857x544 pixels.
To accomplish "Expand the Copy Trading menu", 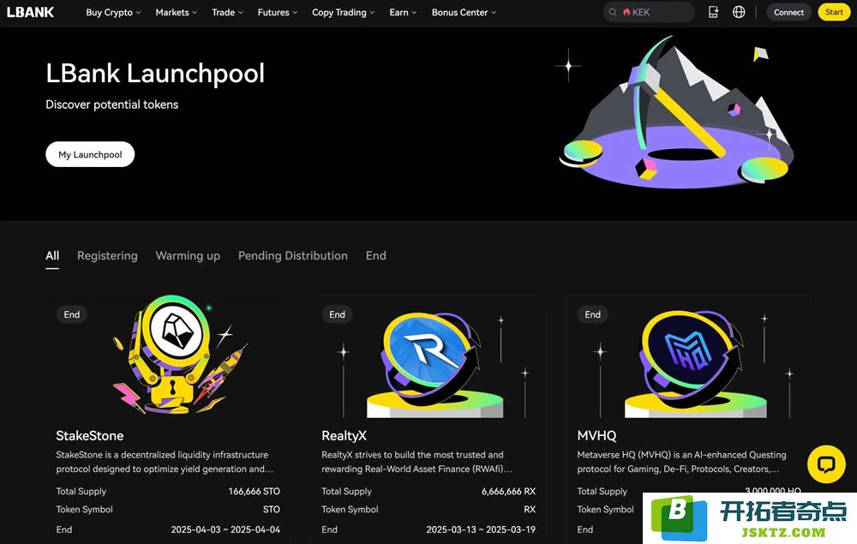I will [344, 12].
